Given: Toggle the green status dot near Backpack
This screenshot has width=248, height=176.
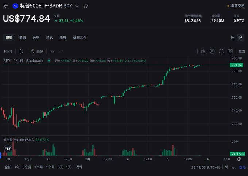Looking at the screenshot, I should click(49, 61).
